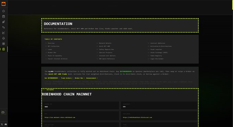Click the orange StonkBrokers logo icon

[3, 4]
